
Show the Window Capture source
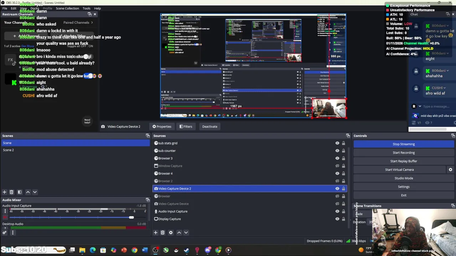click(x=337, y=166)
